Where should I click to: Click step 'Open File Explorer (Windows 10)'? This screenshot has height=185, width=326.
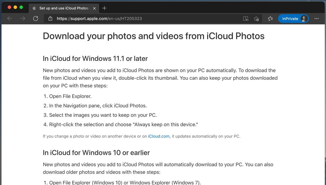tap(125, 182)
